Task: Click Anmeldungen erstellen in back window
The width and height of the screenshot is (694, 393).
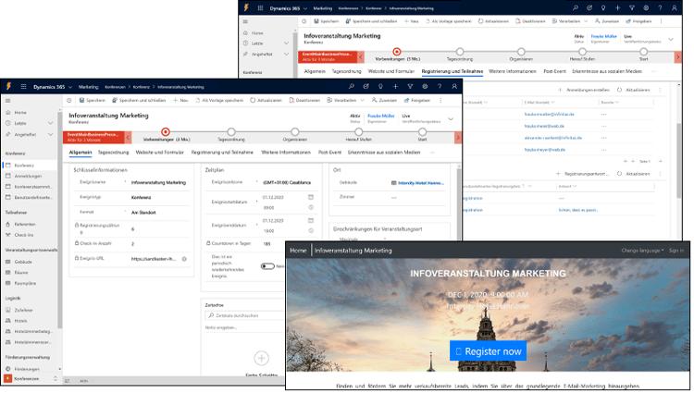Action: 584,90
